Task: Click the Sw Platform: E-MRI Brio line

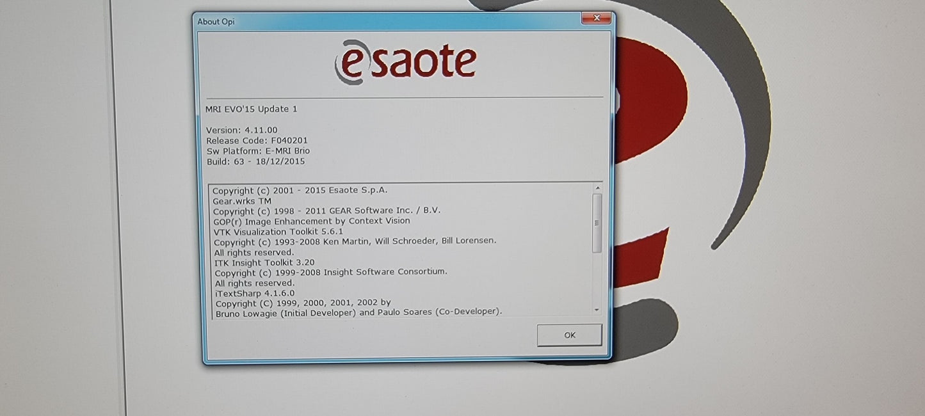Action: coord(258,151)
